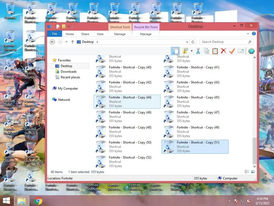Select My Computer in the navigation pane

68,89
